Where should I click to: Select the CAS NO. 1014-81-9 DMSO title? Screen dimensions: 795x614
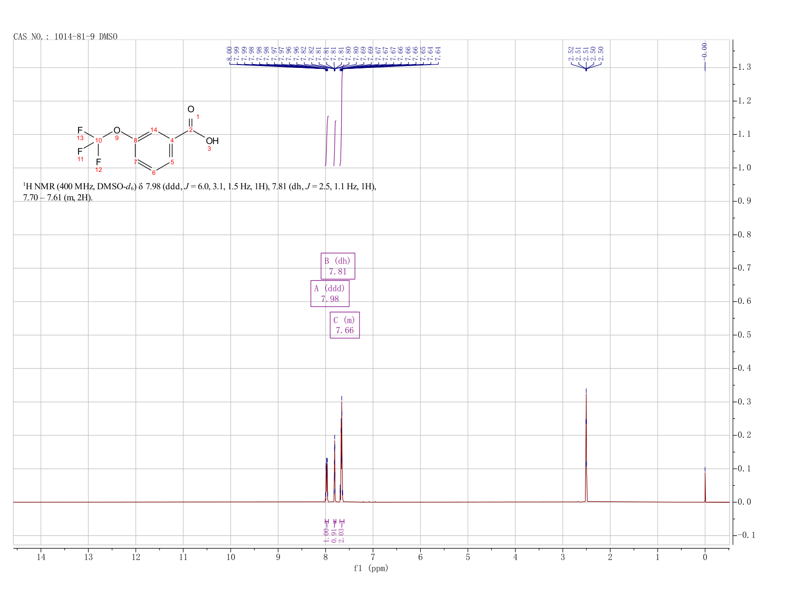[66, 37]
